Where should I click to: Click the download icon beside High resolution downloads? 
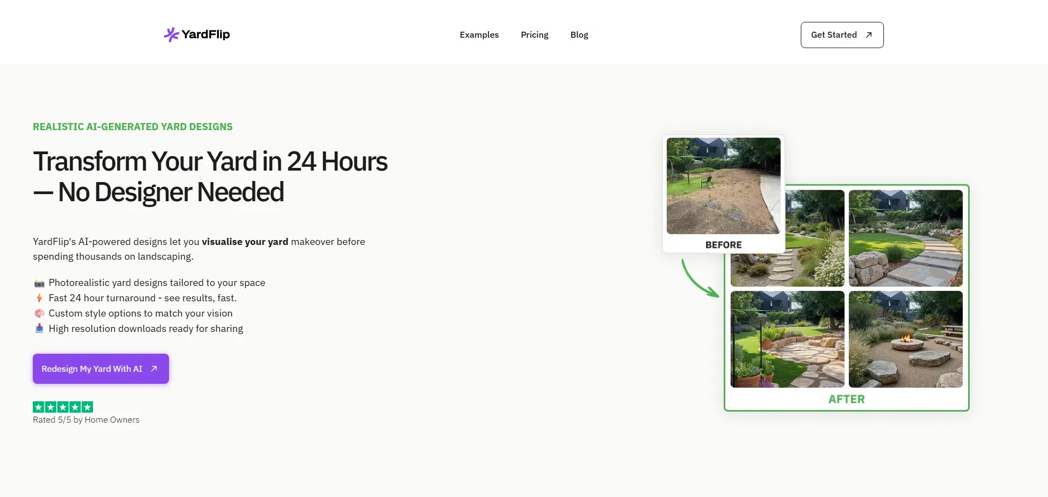(x=39, y=329)
